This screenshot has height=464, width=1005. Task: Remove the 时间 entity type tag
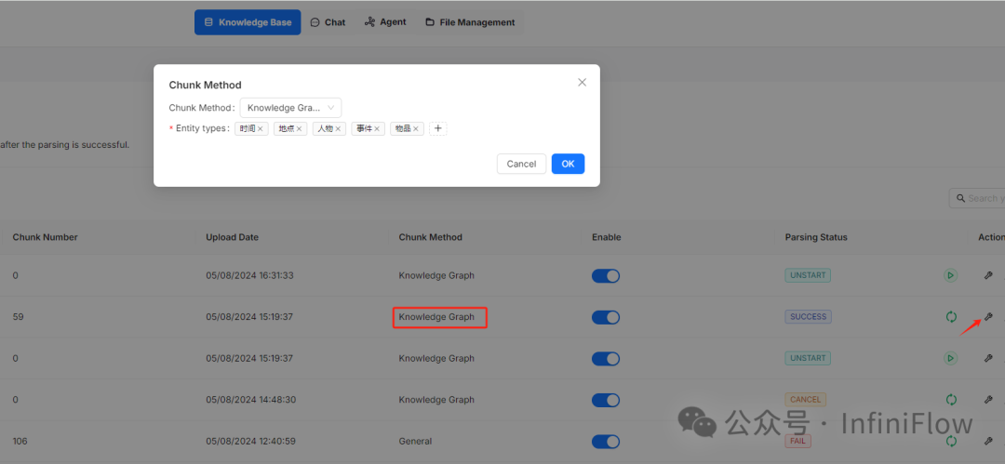tap(261, 129)
